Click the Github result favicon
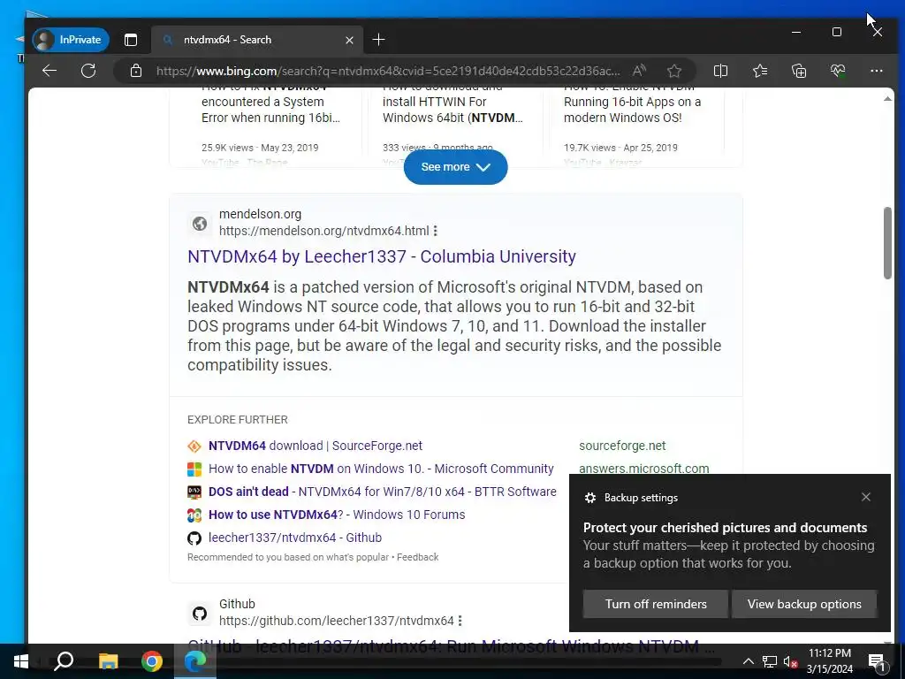The height and width of the screenshot is (679, 905). coord(200,614)
